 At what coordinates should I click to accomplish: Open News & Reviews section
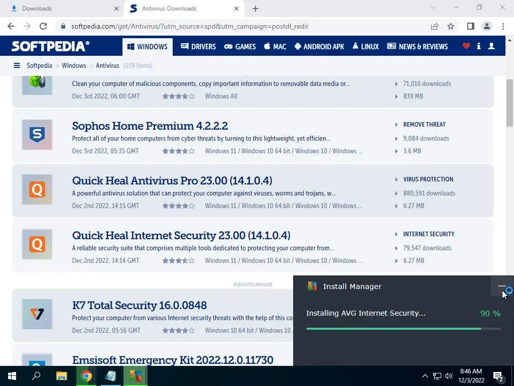pos(417,47)
